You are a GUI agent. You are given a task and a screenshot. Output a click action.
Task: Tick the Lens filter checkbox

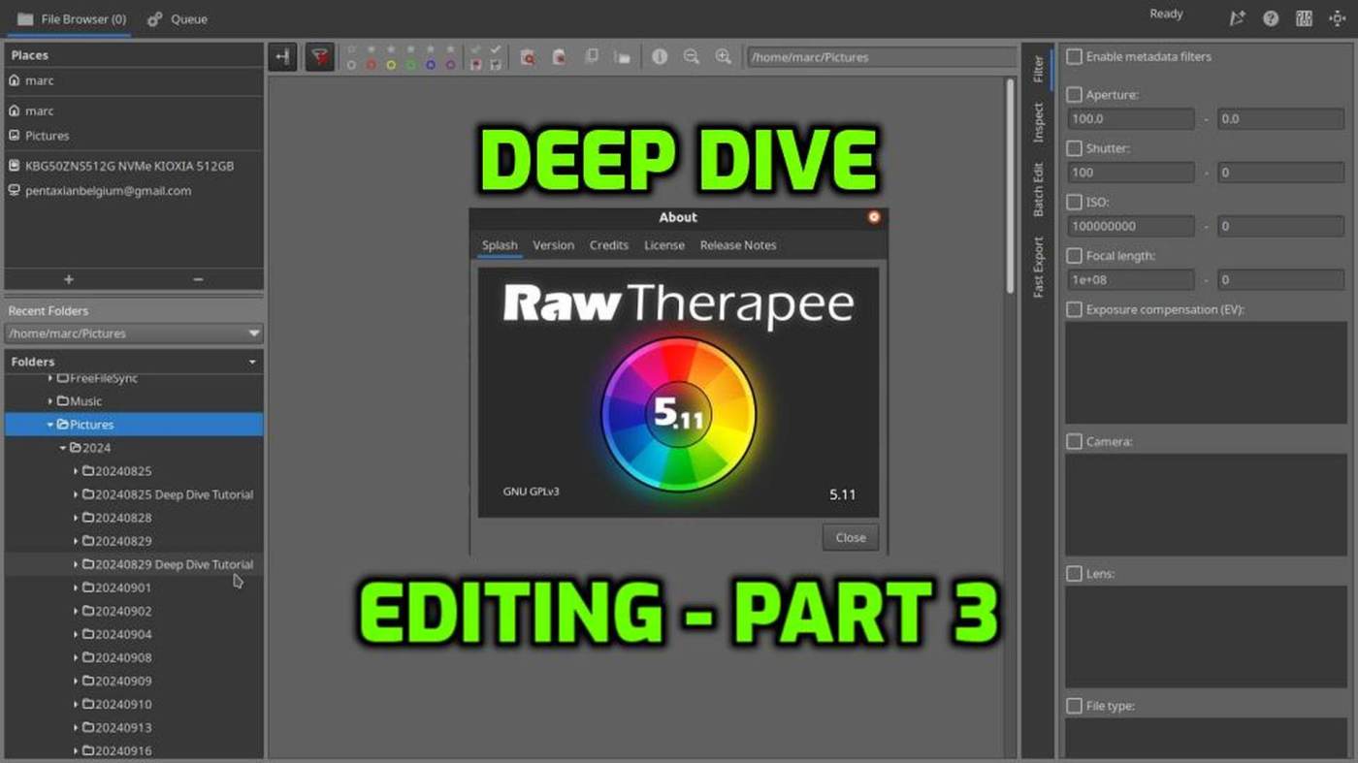click(1074, 574)
